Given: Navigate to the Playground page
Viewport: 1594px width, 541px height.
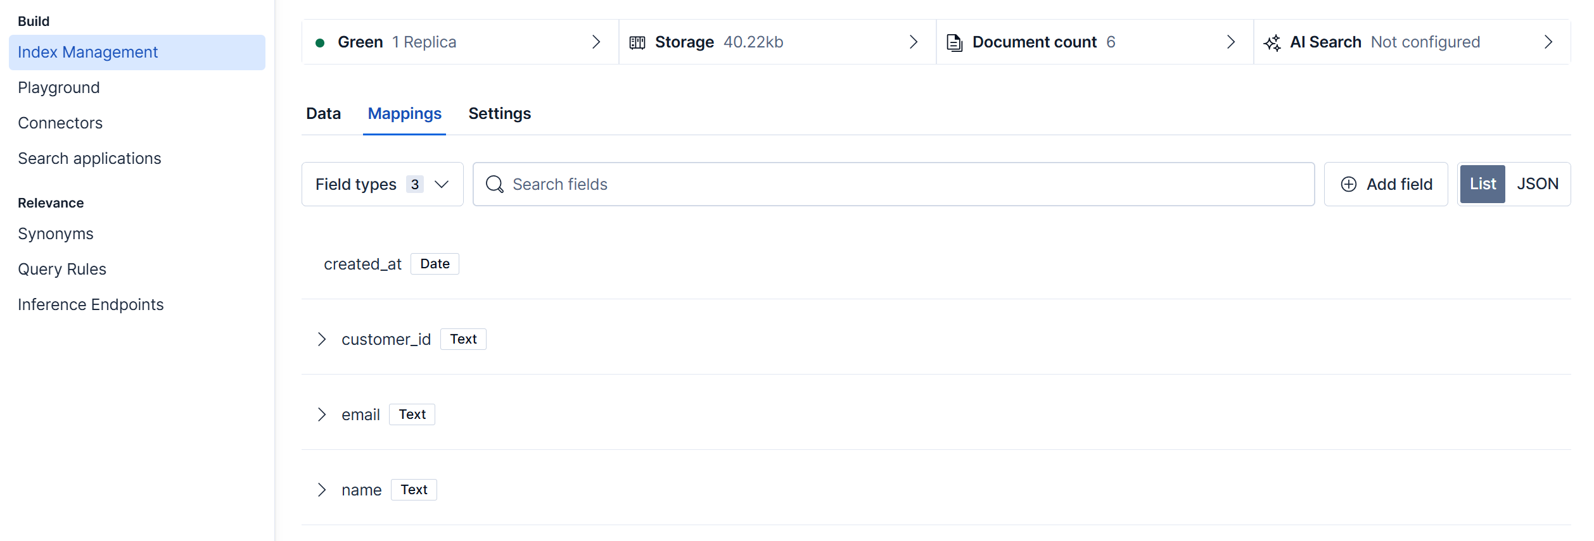Looking at the screenshot, I should [58, 87].
